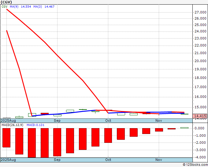
Task: Click the MACD:0.131 value label
Action: point(35,125)
